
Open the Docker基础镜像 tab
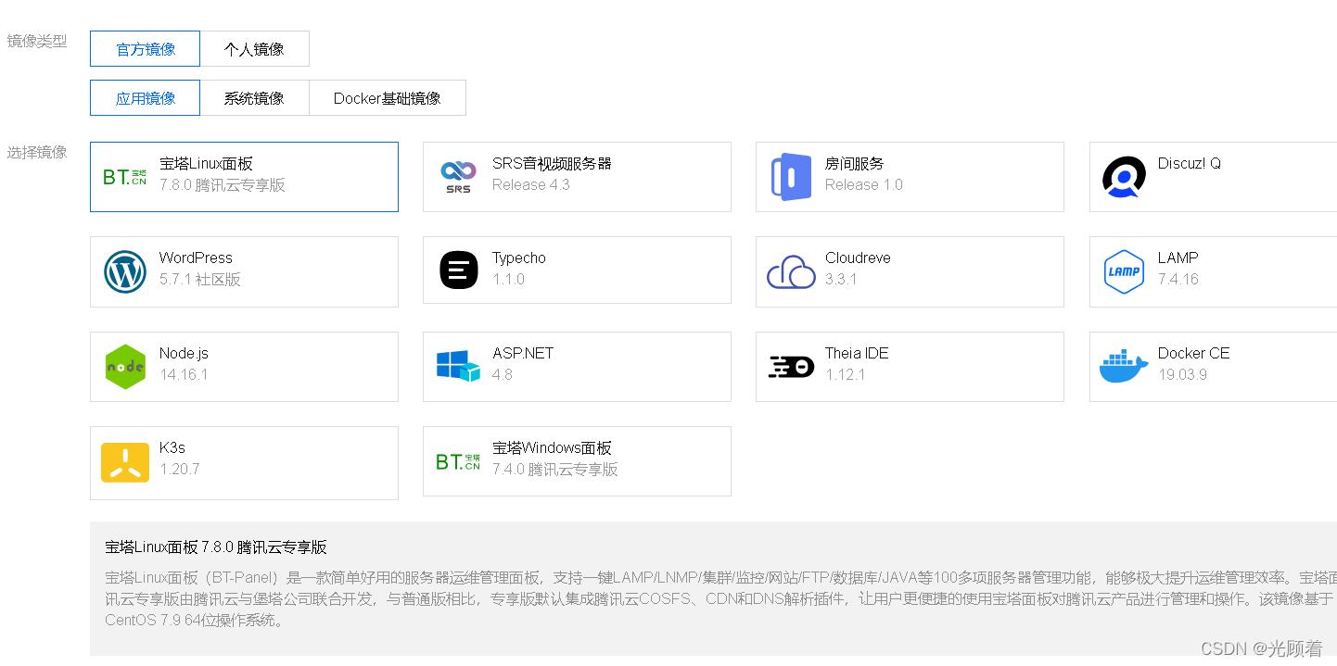[x=387, y=98]
